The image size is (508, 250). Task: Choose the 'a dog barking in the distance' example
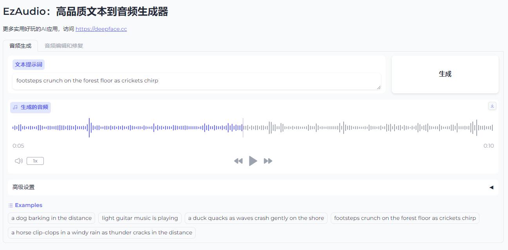point(51,218)
